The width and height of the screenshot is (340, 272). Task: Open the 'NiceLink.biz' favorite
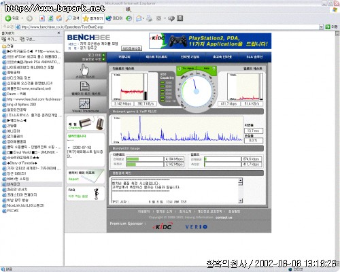pyautogui.click(x=23, y=205)
